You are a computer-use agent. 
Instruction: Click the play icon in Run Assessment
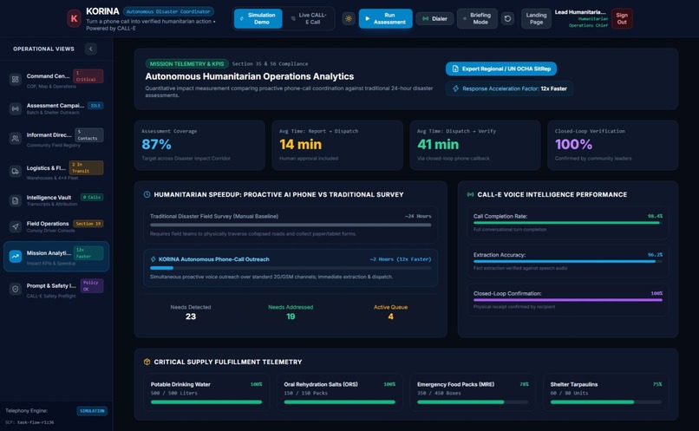click(x=368, y=18)
